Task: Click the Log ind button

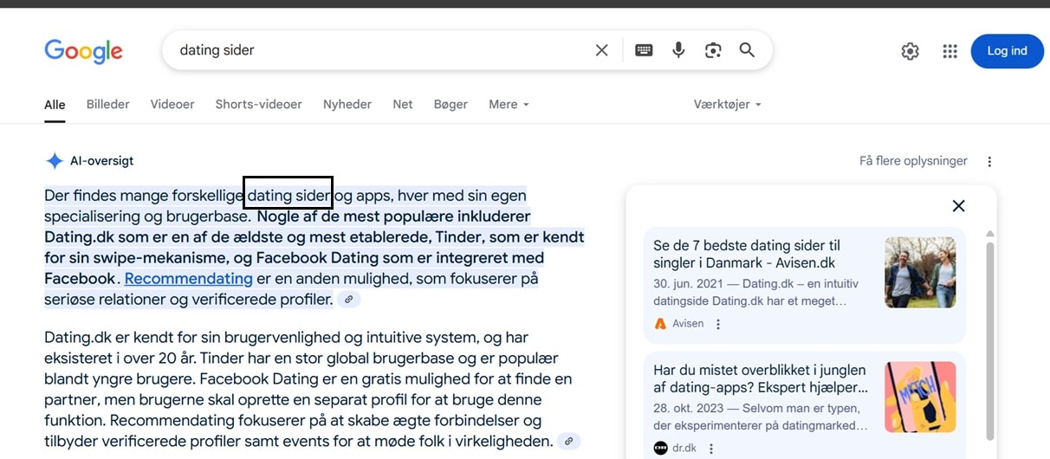Action: (1007, 51)
